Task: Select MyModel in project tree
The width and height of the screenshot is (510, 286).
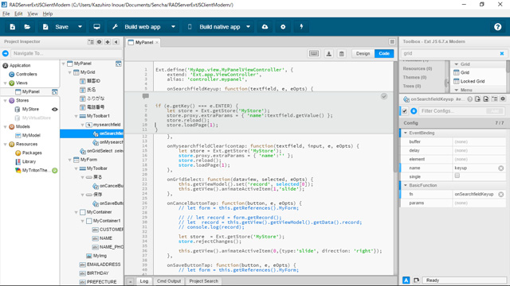Action: click(31, 136)
